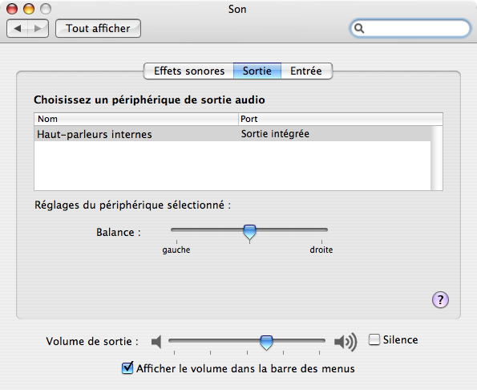477x390 pixels.
Task: Click inside the search input field
Action: 415,28
